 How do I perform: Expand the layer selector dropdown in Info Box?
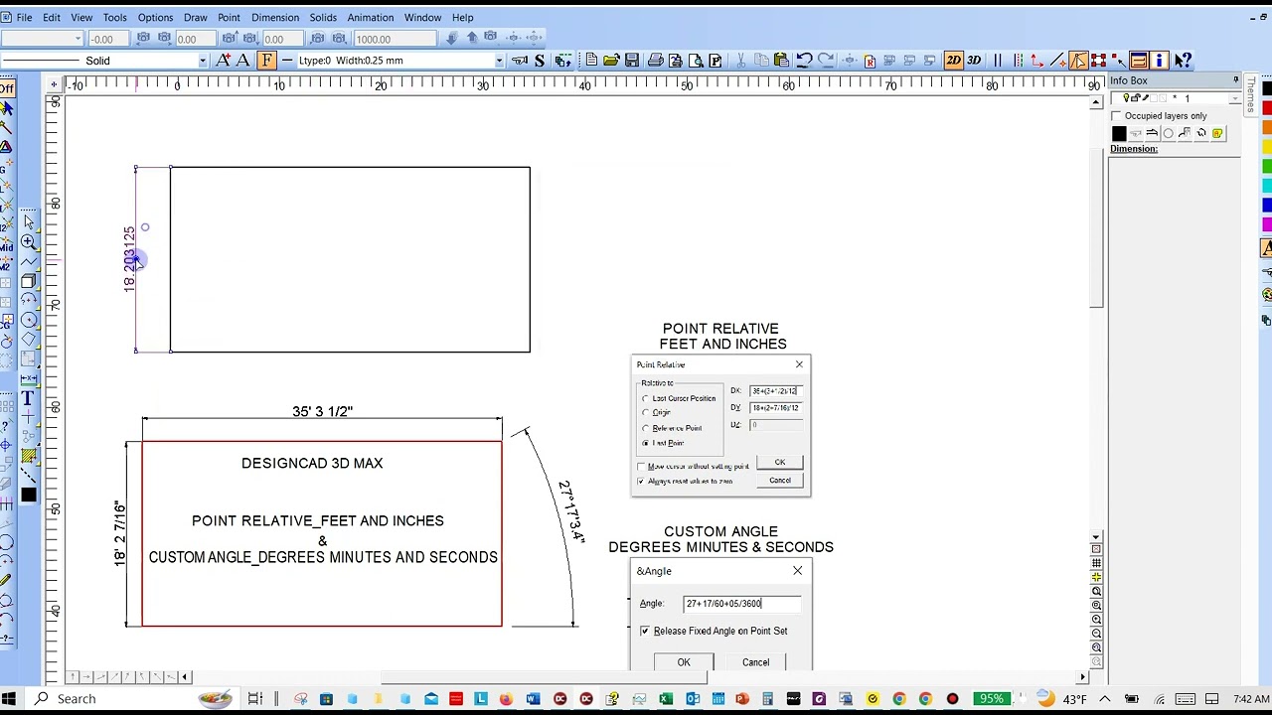(x=1235, y=98)
